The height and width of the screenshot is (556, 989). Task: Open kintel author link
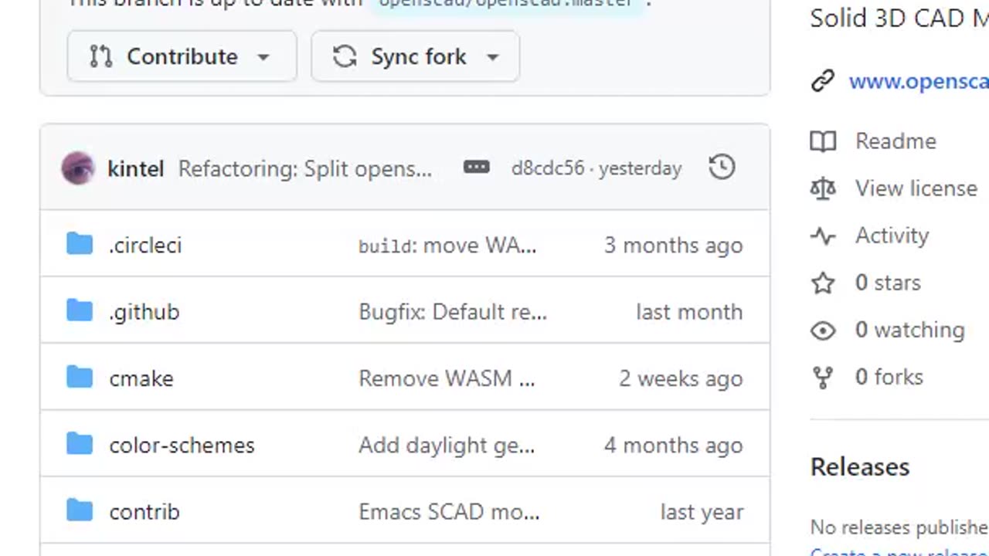click(136, 168)
